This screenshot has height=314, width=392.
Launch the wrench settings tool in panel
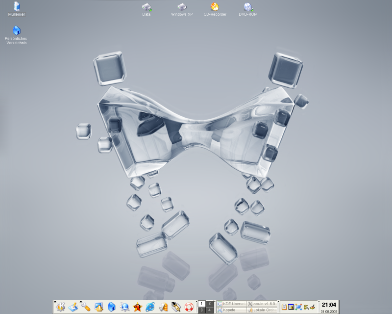86,307
